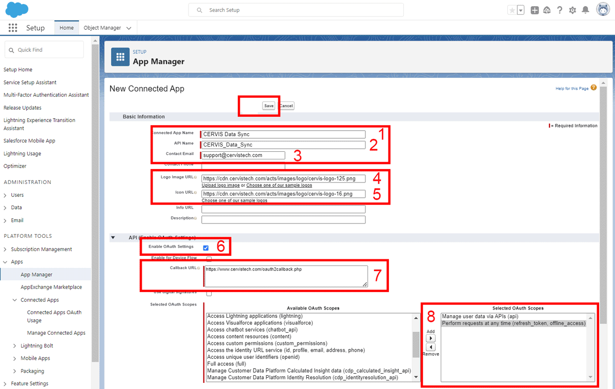Open the favorites list dropdown arrow

tap(521, 10)
